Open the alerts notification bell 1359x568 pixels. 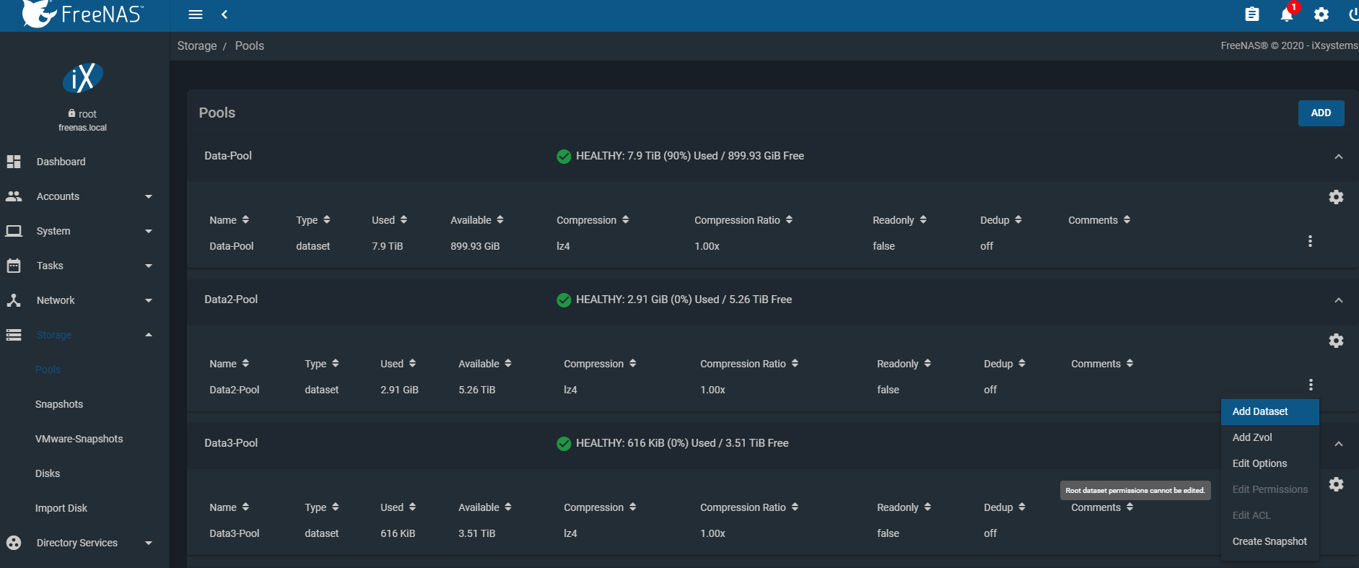(1287, 15)
